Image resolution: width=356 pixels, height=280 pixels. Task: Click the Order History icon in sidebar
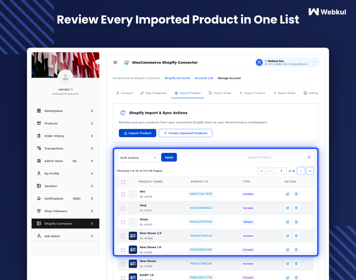click(39, 136)
